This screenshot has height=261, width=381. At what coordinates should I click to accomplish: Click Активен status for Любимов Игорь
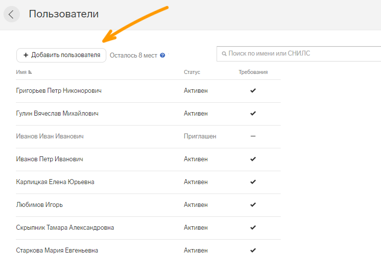196,204
